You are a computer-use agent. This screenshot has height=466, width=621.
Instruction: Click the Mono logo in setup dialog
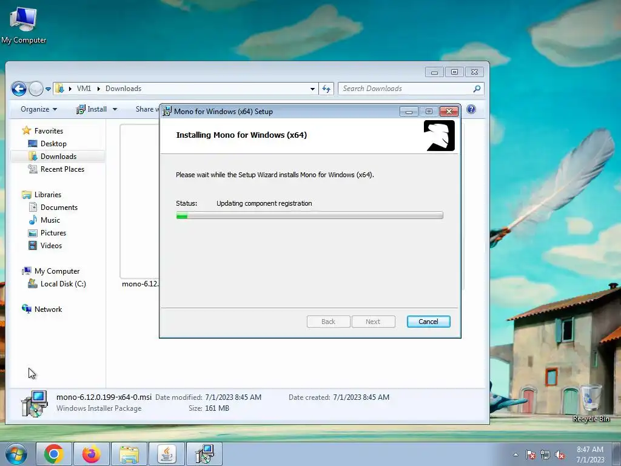pos(439,136)
